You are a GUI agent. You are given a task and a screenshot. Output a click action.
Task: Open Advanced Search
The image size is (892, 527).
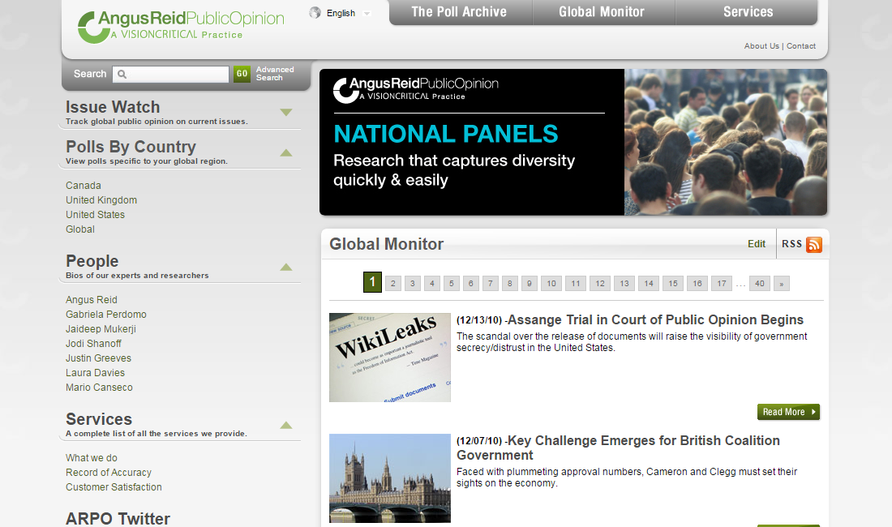[275, 73]
